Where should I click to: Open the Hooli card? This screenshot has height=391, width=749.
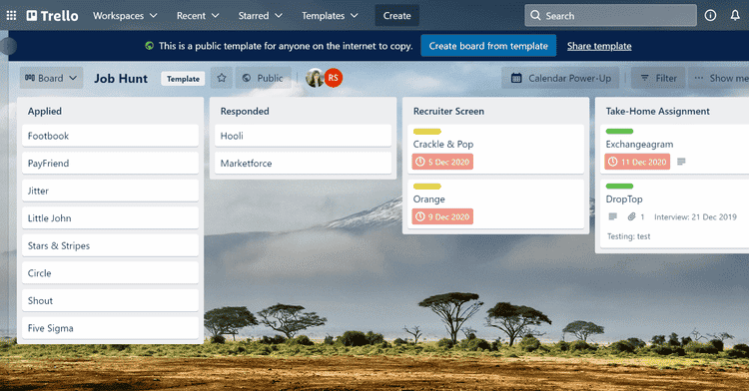tap(303, 136)
